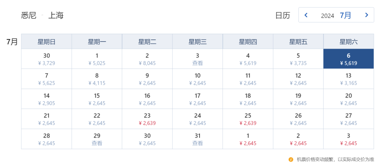Click the 星期日 column header
Image resolution: width=384 pixels, height=164 pixels.
[x=47, y=42]
